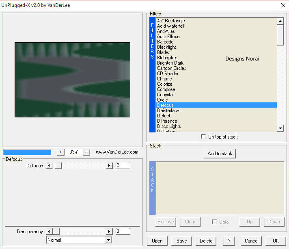This screenshot has height=249, width=289.
Task: Click the green preview image
Action: tap(72, 80)
